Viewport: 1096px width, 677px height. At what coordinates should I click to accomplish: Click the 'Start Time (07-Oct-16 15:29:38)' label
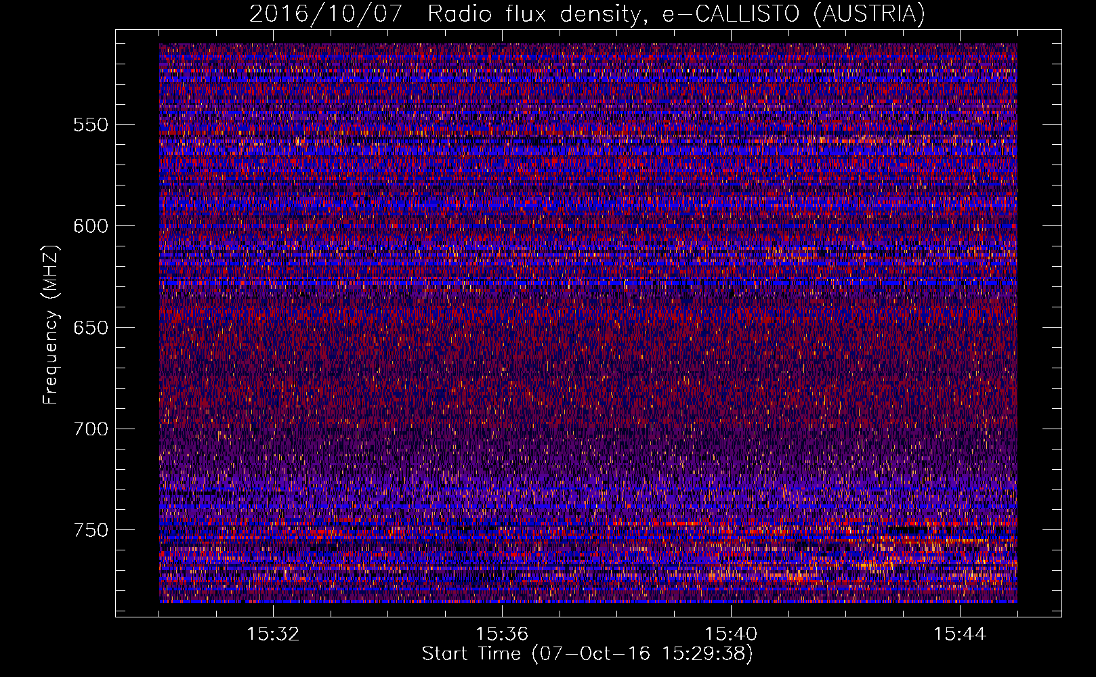pyautogui.click(x=587, y=654)
